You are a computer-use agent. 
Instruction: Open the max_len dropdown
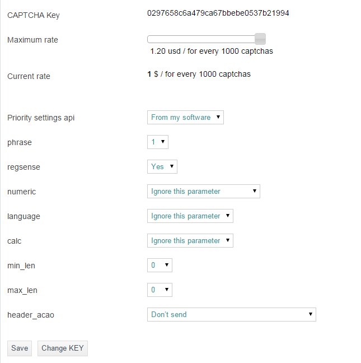tap(160, 290)
